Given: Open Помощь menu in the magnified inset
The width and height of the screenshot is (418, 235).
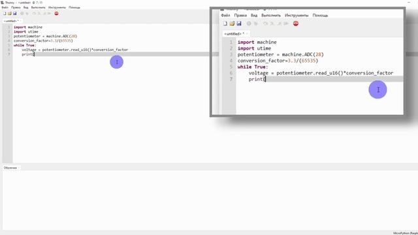Looking at the screenshot, I should (320, 16).
